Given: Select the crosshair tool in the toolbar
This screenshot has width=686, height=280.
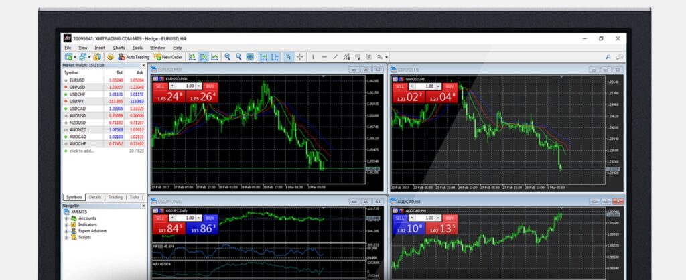Looking at the screenshot, I should tap(299, 57).
